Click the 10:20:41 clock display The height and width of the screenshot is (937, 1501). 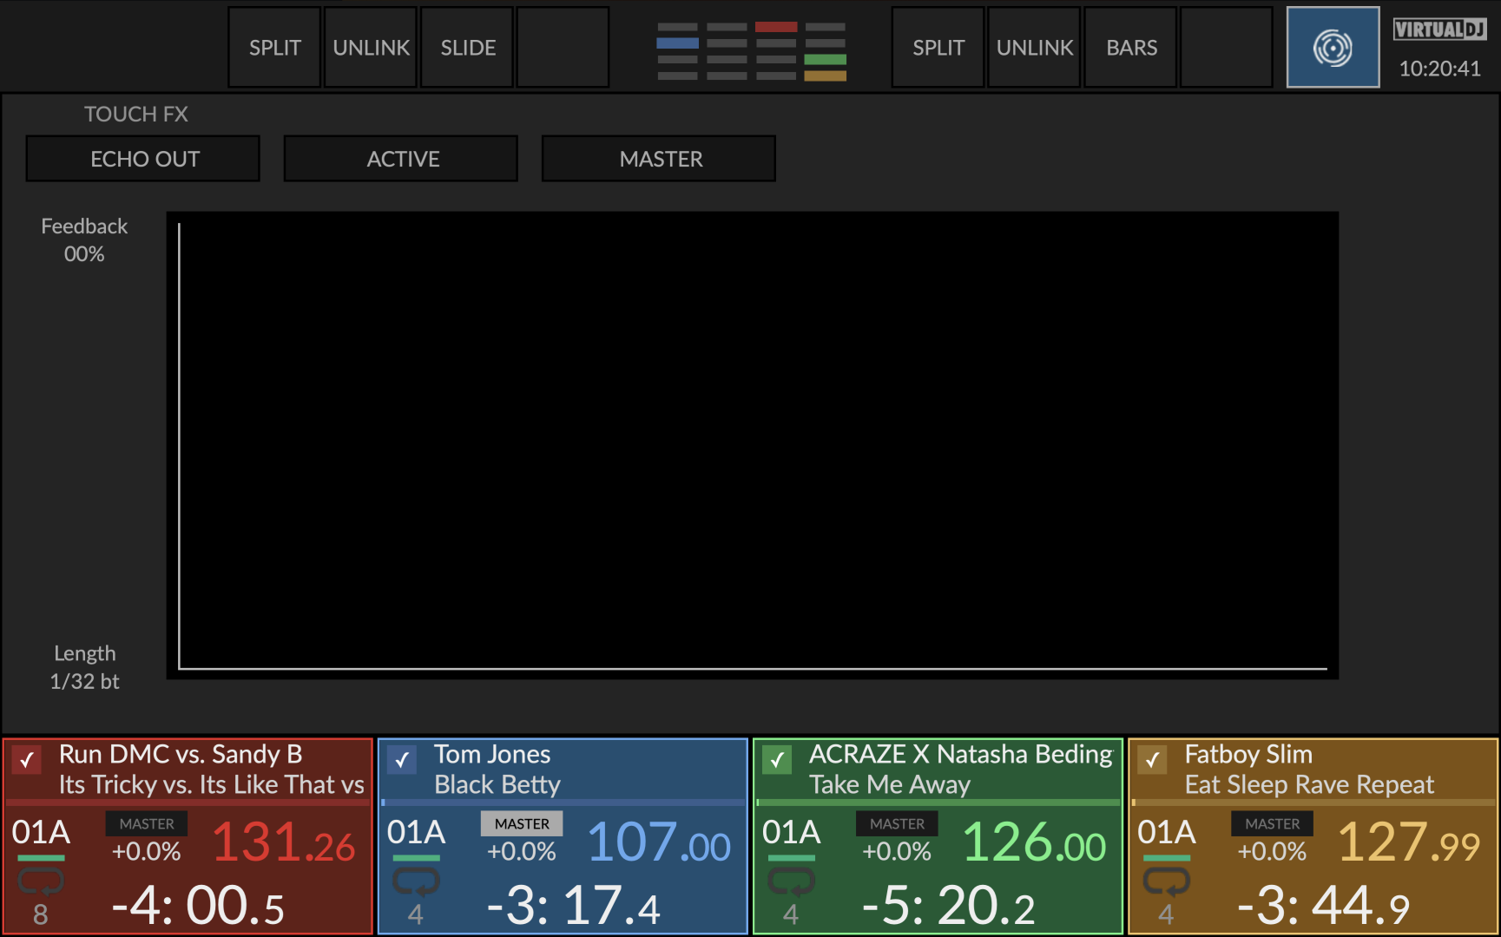1439,69
